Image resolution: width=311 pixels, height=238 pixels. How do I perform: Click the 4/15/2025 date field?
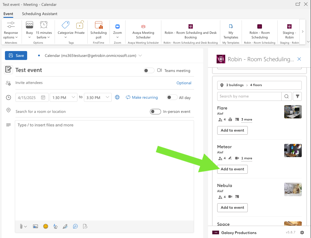(x=32, y=97)
